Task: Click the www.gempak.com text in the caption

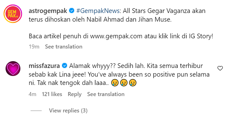Action: [x=116, y=36]
